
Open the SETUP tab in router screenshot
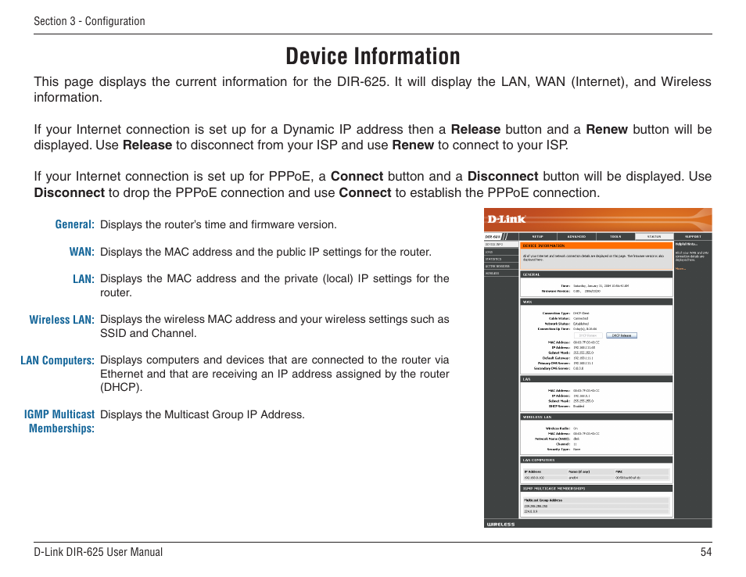(x=538, y=236)
